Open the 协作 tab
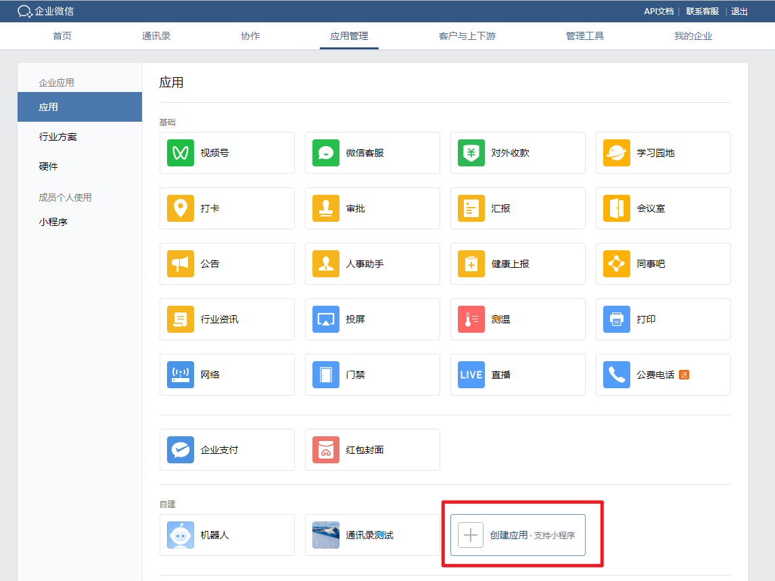 click(x=251, y=36)
